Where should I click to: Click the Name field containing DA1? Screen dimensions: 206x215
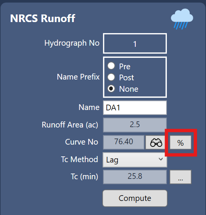pyautogui.click(x=135, y=108)
